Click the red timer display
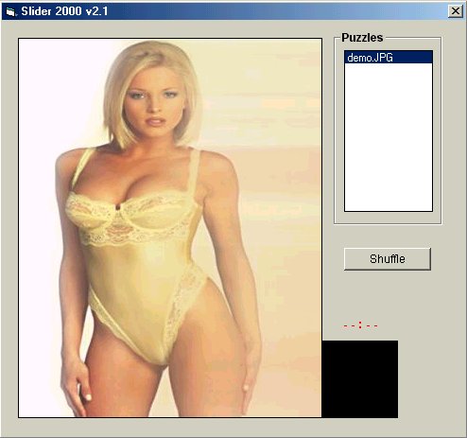Viewport: 467px width, 438px height. 360,325
